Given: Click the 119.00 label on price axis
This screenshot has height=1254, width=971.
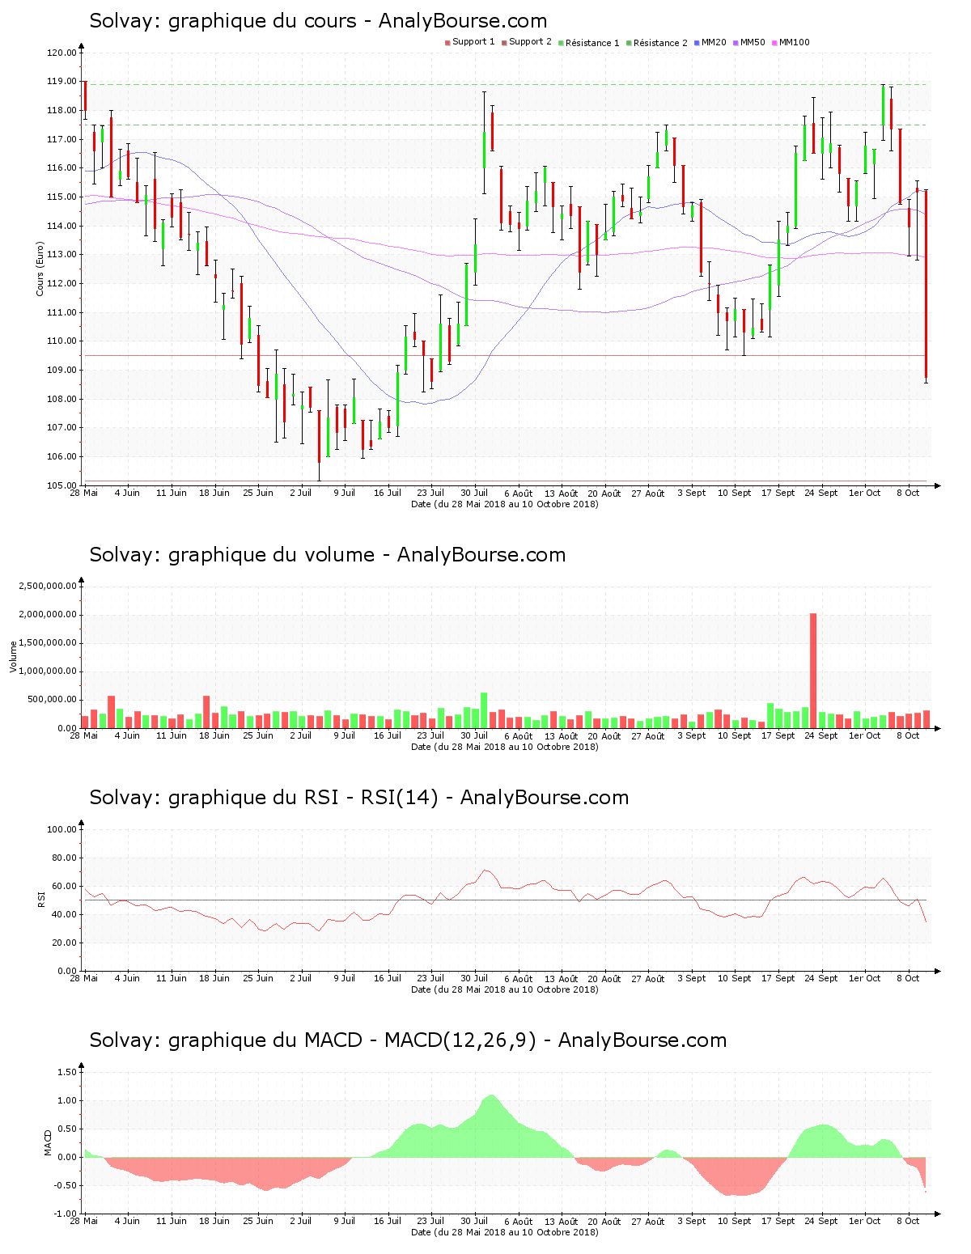Looking at the screenshot, I should (61, 82).
